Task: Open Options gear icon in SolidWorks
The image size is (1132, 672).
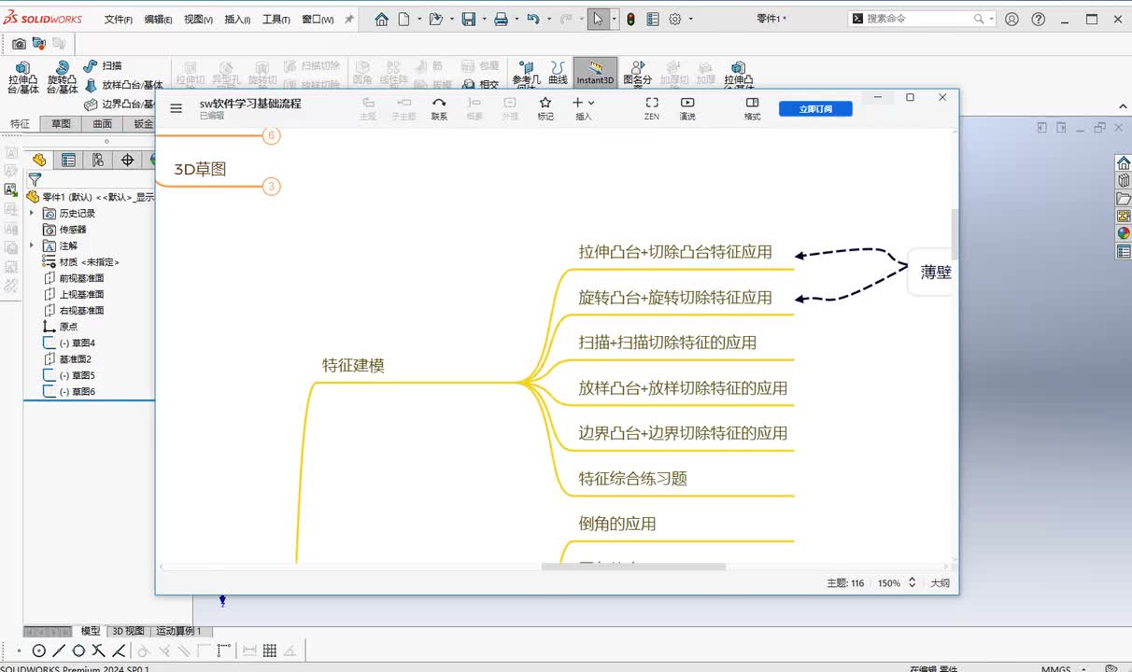Action: (675, 19)
